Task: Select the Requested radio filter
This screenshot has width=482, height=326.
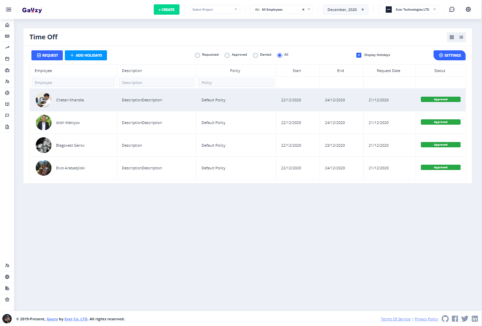Action: coord(198,55)
